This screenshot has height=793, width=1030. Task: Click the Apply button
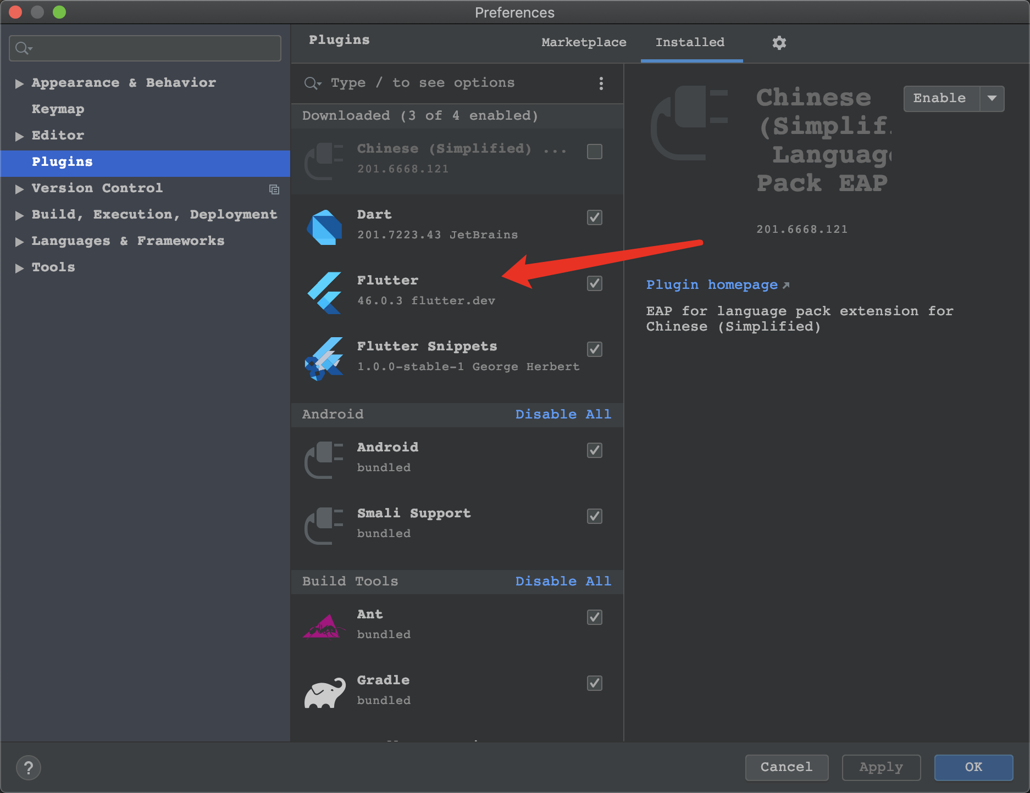pyautogui.click(x=881, y=767)
